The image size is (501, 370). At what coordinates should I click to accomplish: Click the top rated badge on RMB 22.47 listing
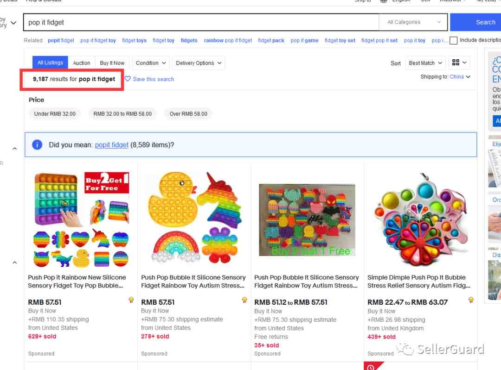(471, 300)
